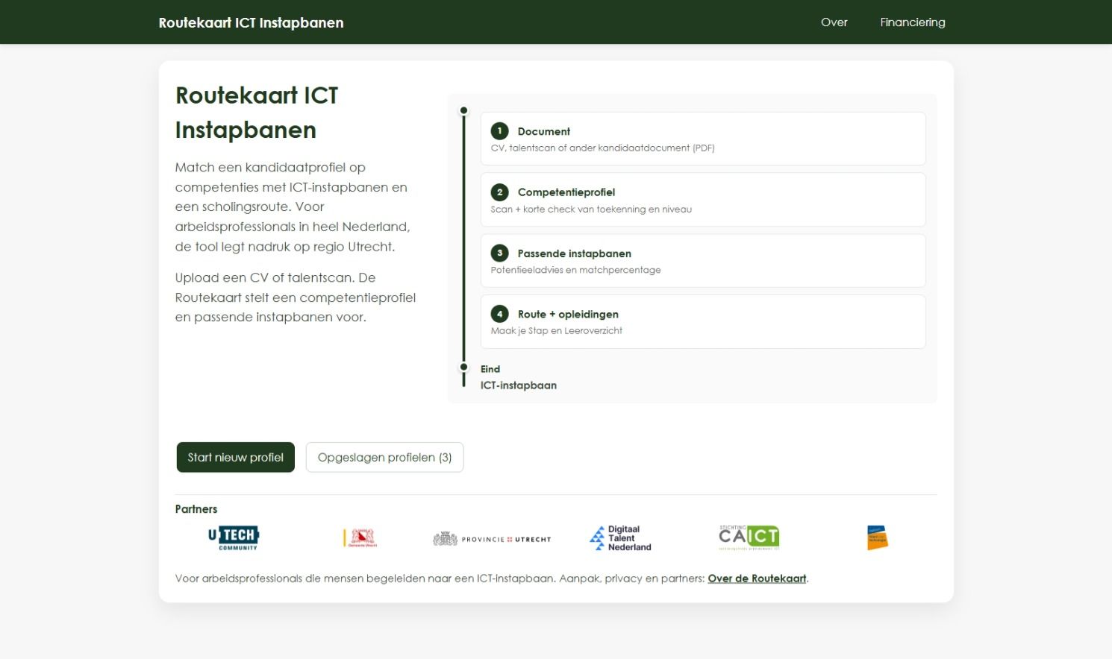This screenshot has height=659, width=1112.
Task: Click the step 1 number badge
Action: pyautogui.click(x=500, y=130)
